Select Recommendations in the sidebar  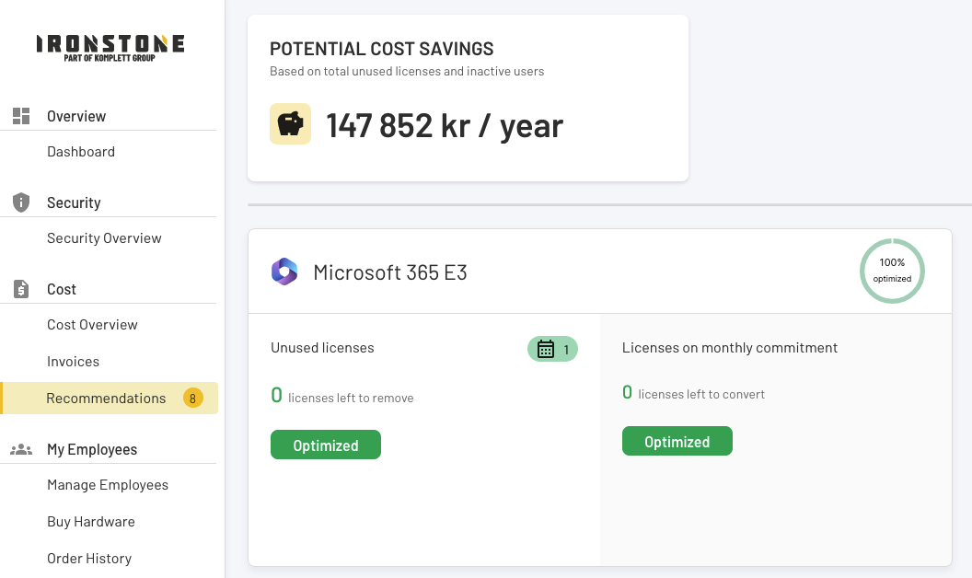[x=110, y=399]
